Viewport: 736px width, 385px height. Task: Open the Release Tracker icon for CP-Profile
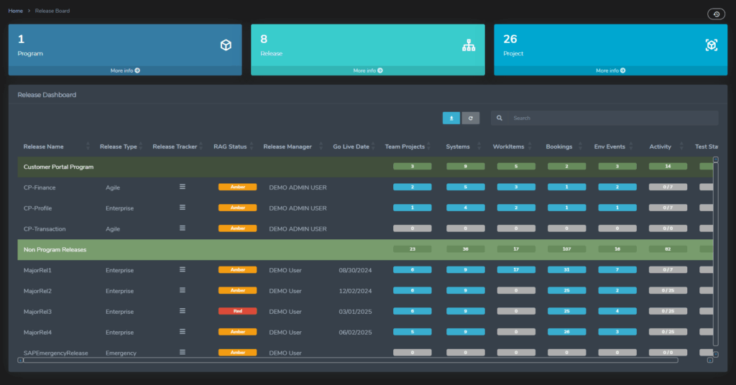pyautogui.click(x=183, y=208)
